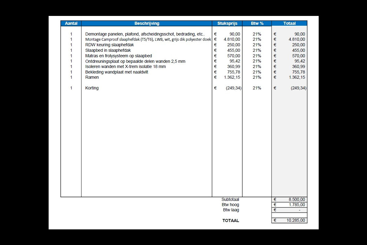367x245 pixels.
Task: Click unit price 250,00 in Stuksprijs column
Action: 234,45
